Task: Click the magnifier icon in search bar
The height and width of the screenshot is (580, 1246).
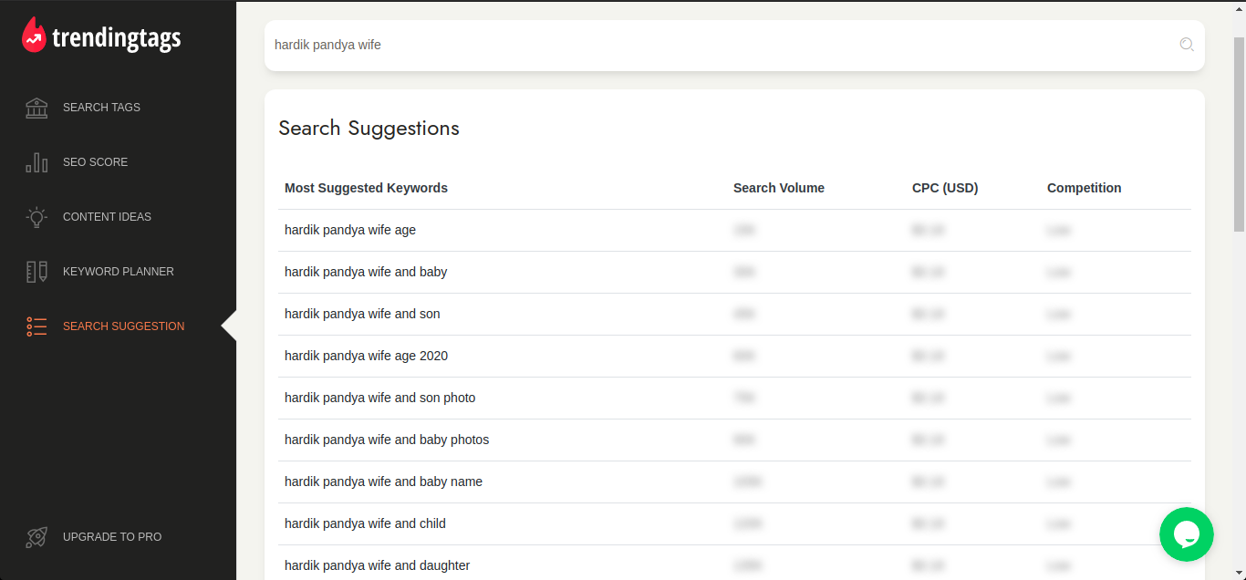Action: pos(1186,45)
